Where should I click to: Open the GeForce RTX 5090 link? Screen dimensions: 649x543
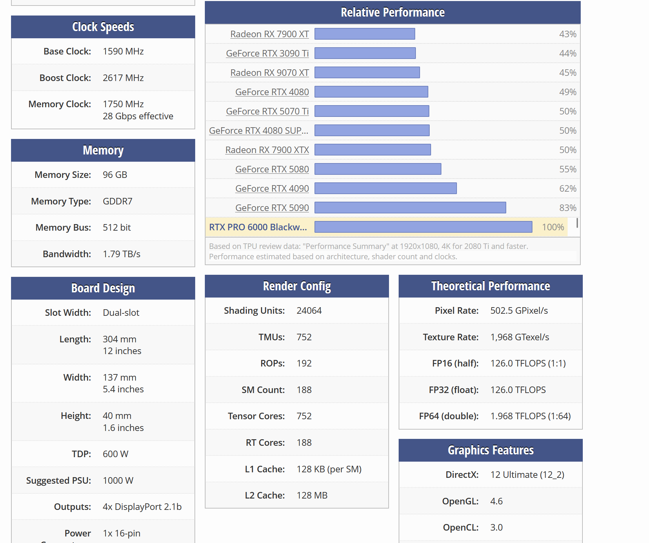point(272,208)
